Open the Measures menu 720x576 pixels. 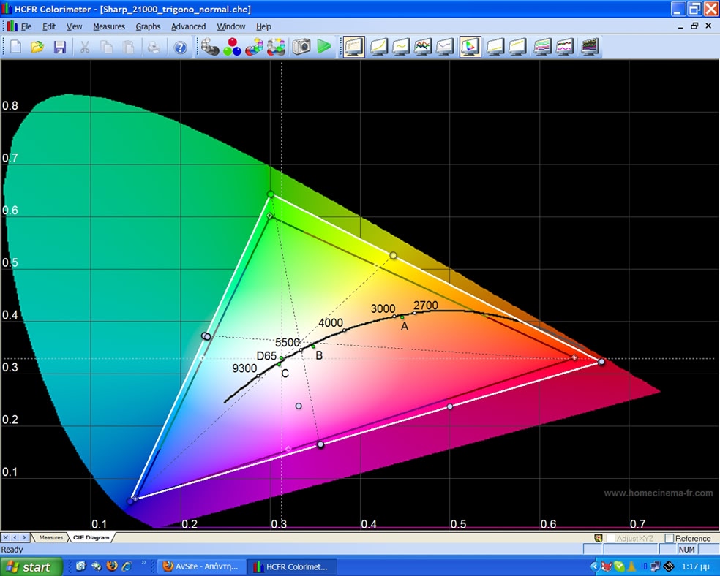click(108, 26)
